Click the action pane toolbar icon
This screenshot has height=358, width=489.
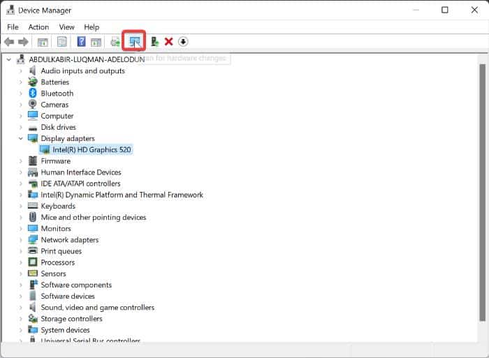96,42
